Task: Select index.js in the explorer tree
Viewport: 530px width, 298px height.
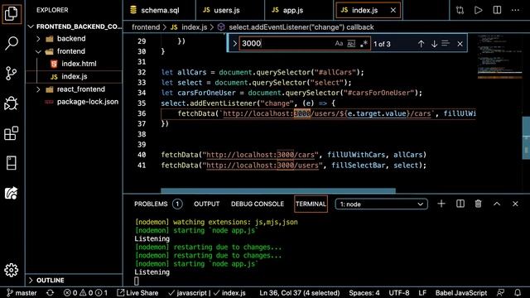Action: pyautogui.click(x=75, y=77)
